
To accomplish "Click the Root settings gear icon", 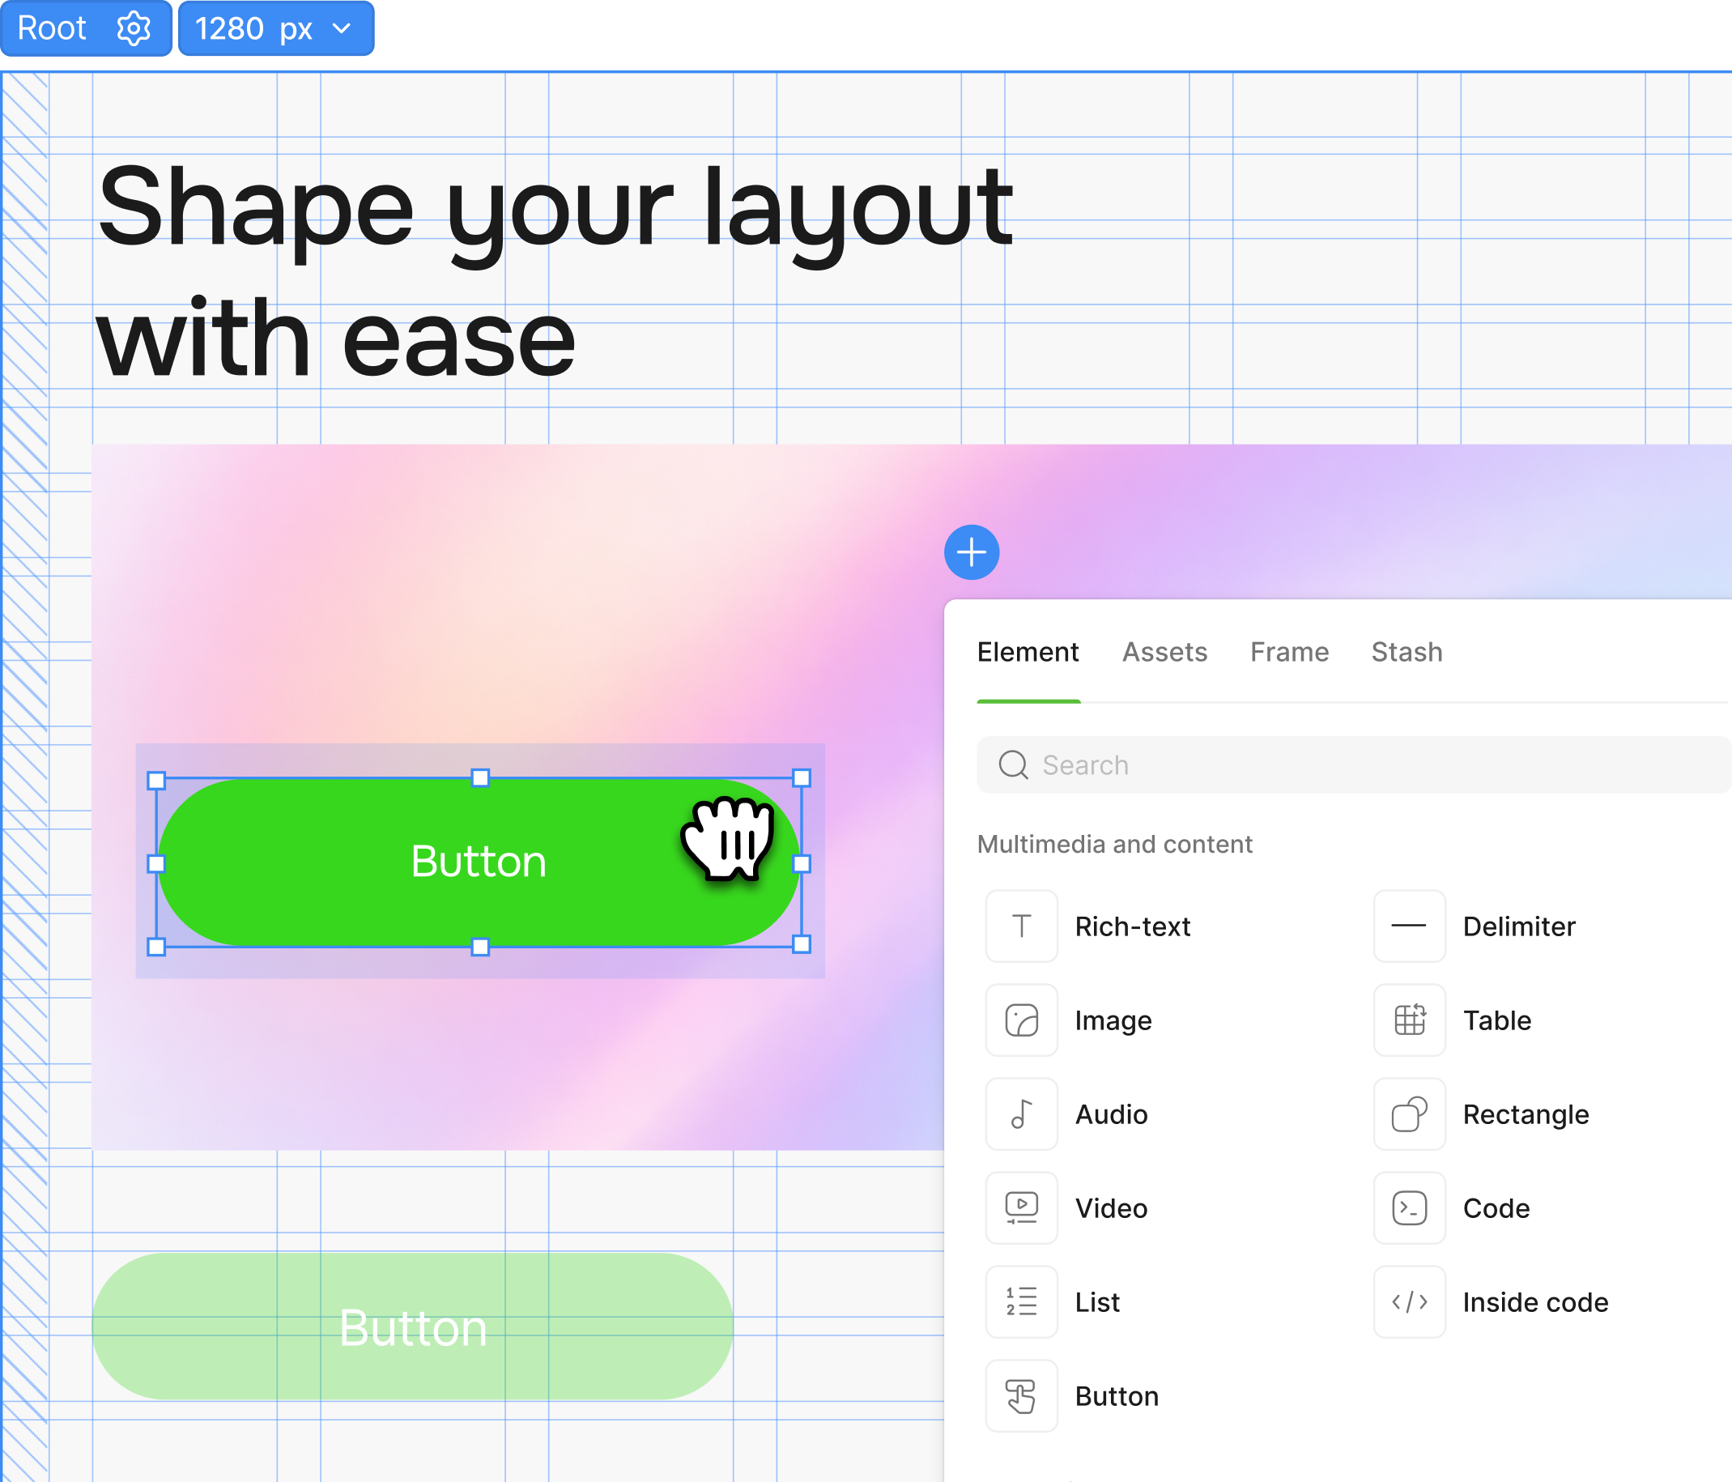I will 133,29.
